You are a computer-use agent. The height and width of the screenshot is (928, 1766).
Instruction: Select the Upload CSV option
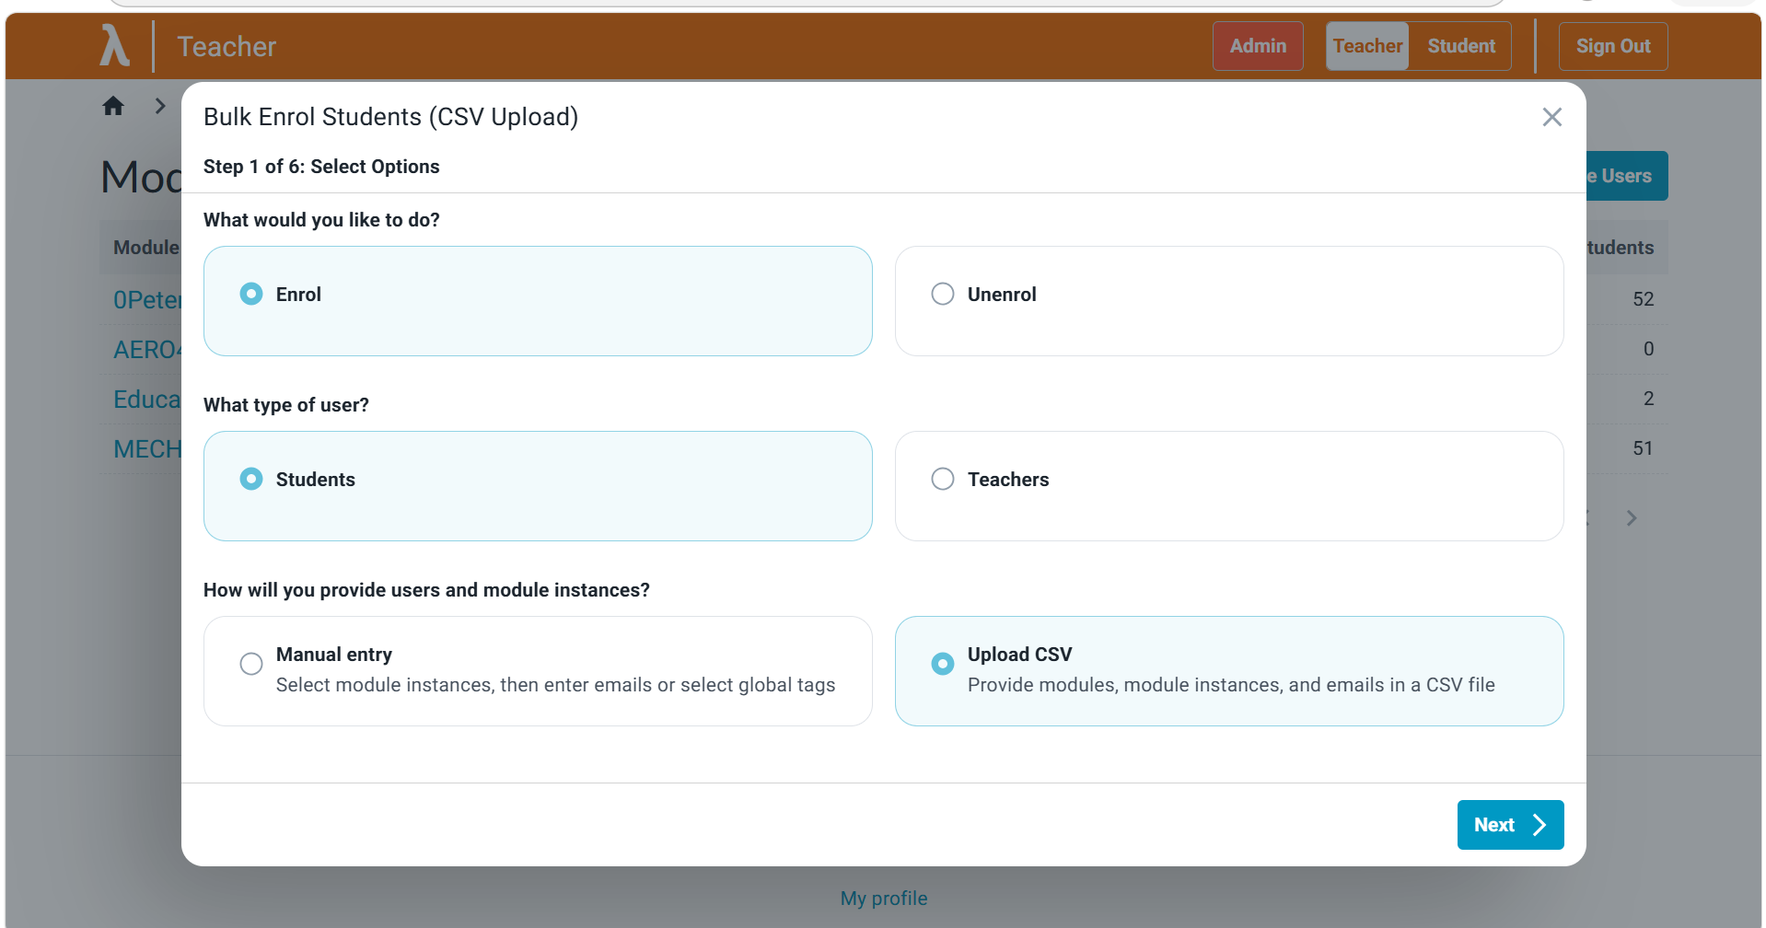1229,671
